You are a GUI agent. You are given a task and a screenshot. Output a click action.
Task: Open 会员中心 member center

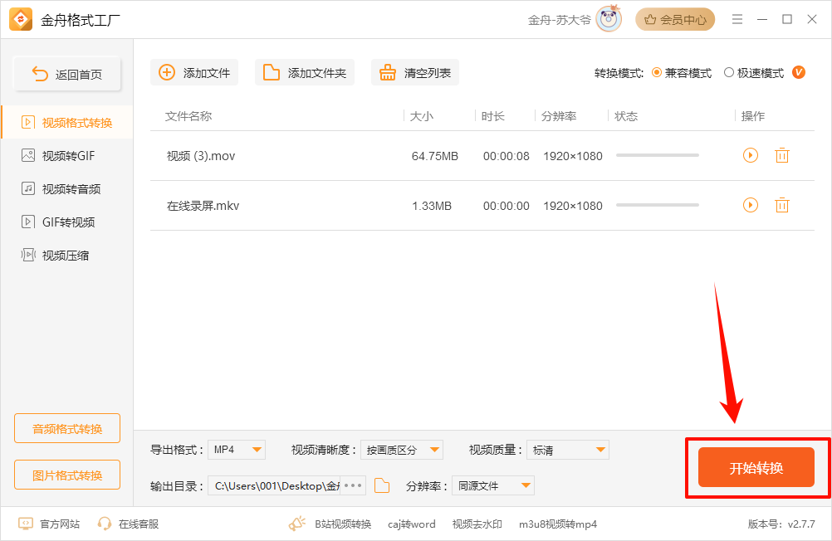pyautogui.click(x=675, y=20)
